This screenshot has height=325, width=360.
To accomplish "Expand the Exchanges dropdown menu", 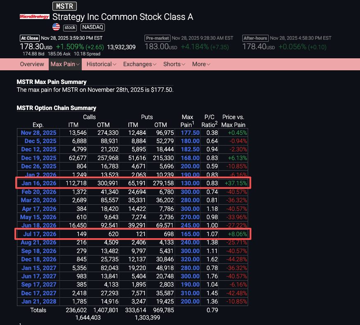I will 140,64.
